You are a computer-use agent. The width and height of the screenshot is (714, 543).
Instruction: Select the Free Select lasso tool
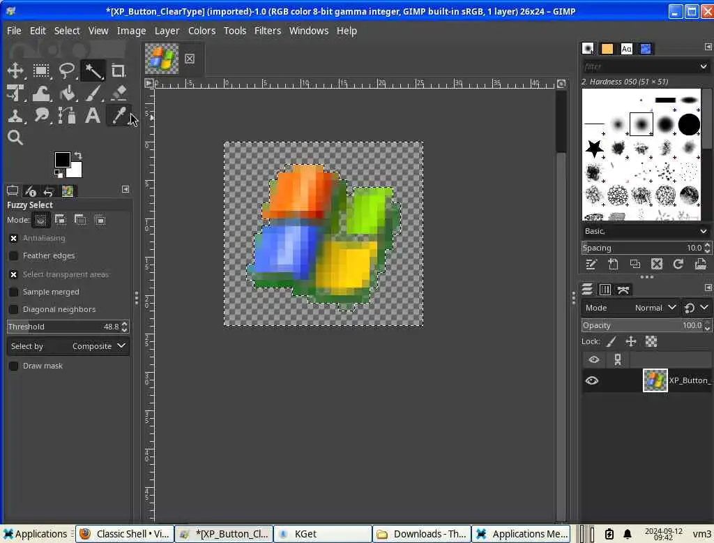tap(67, 70)
